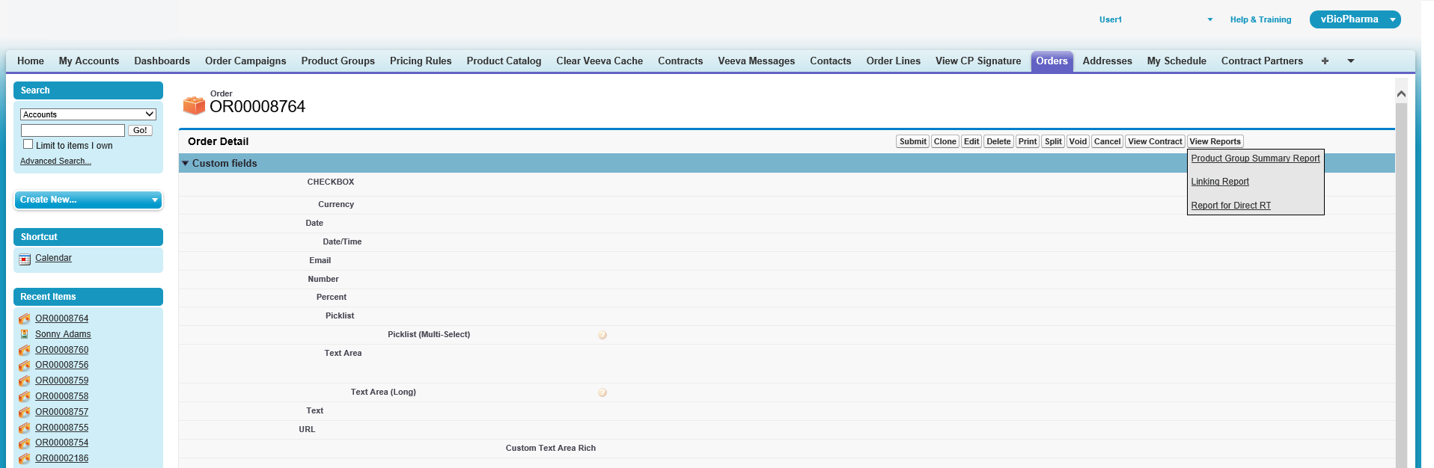This screenshot has height=468, width=1434.
Task: Open the Advanced Search link
Action: [x=55, y=161]
